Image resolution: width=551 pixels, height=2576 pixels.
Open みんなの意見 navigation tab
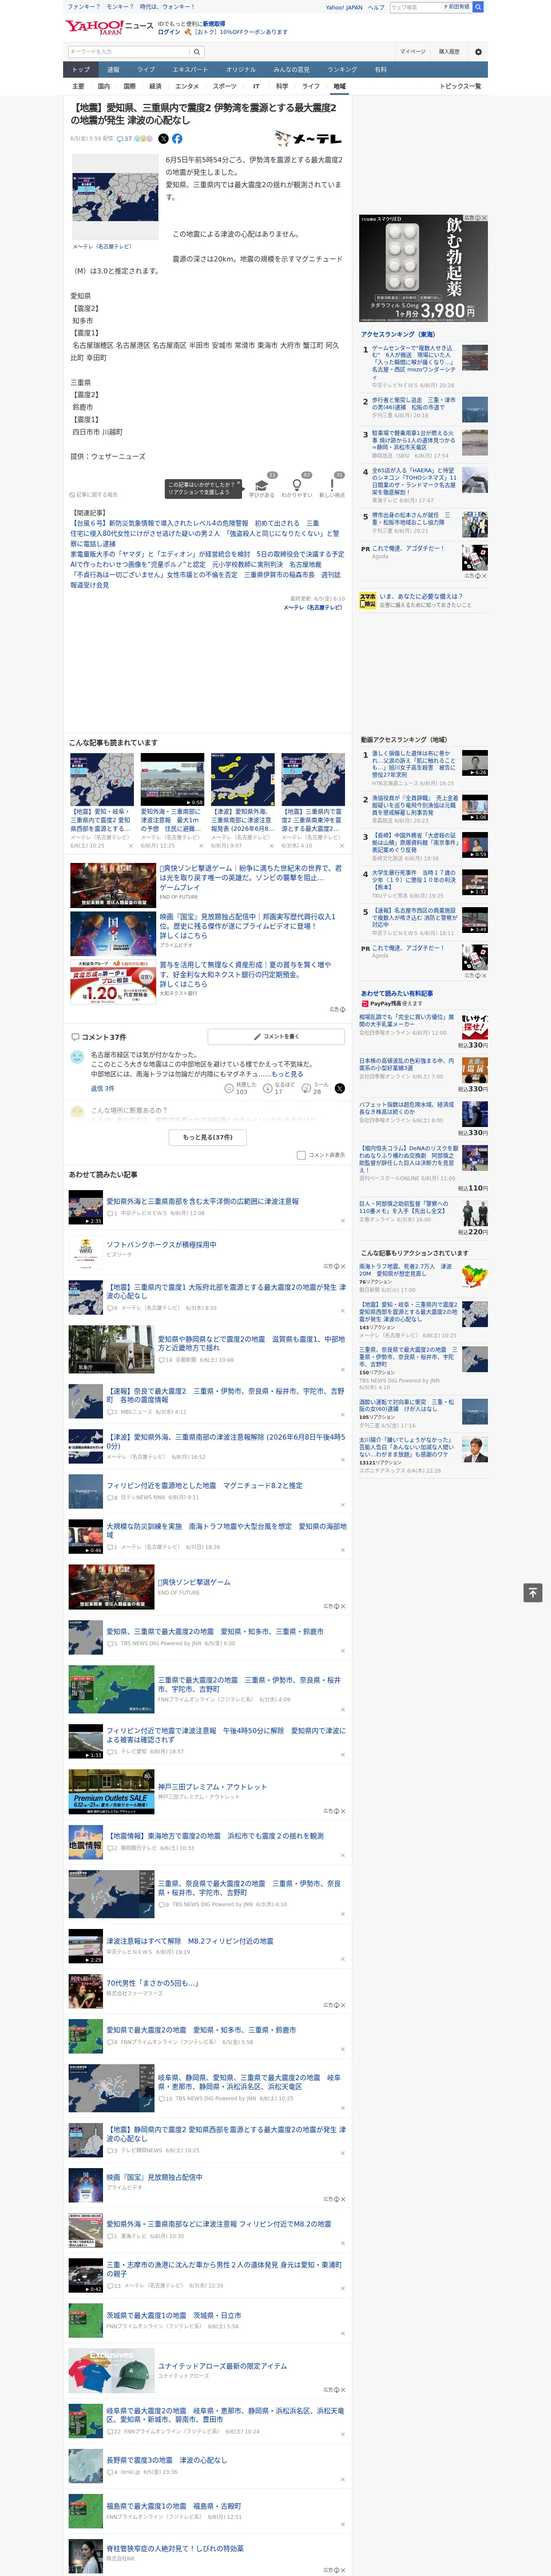point(292,70)
